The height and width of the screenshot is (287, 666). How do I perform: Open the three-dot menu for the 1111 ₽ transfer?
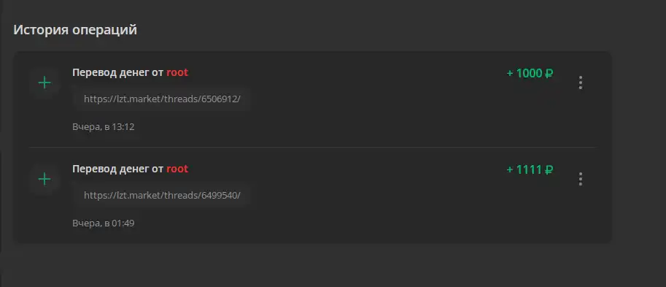point(581,179)
